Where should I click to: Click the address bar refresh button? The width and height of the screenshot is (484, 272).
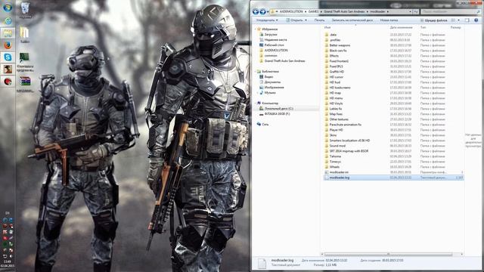(x=416, y=12)
